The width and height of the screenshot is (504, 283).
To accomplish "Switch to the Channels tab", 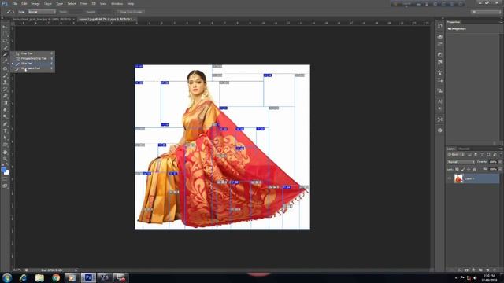I will pos(464,149).
